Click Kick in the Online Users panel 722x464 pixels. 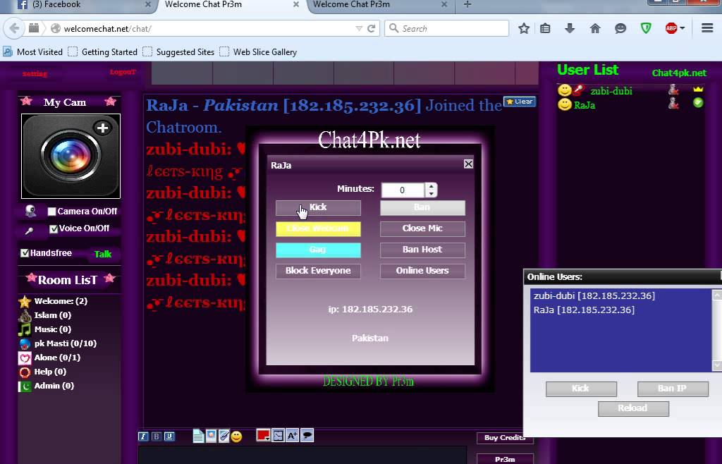[x=581, y=389]
